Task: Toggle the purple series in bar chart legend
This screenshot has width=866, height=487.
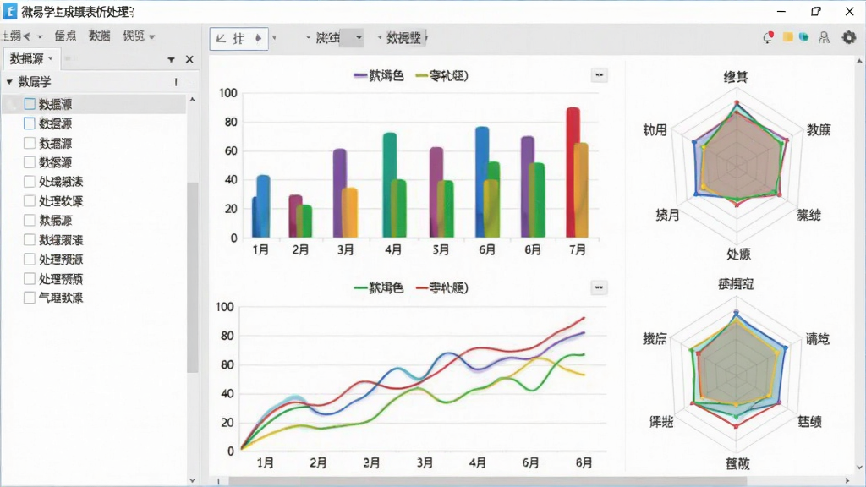Action: tap(379, 75)
